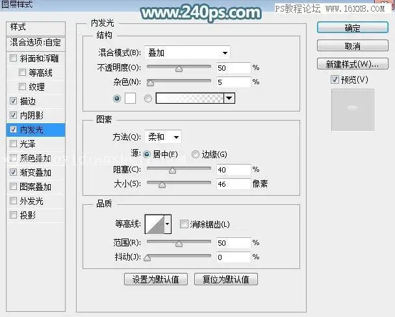395x317 pixels.
Task: Check the 消除锯齿(L) option
Action: coord(184,224)
